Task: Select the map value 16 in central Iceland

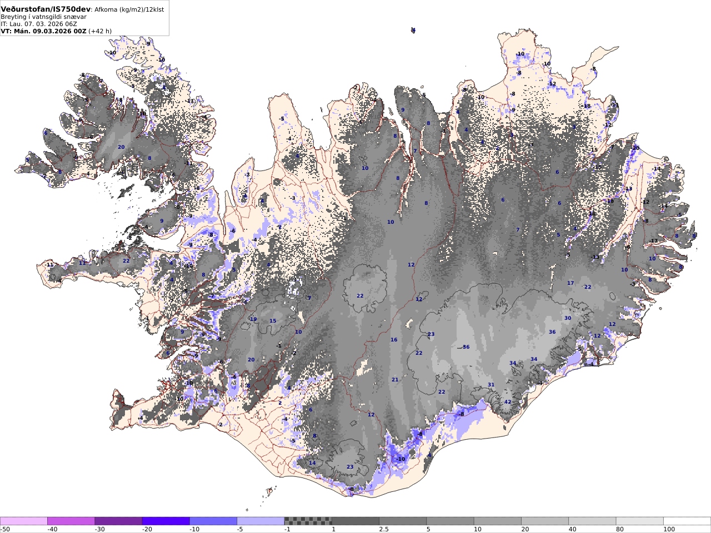Action: 394,340
